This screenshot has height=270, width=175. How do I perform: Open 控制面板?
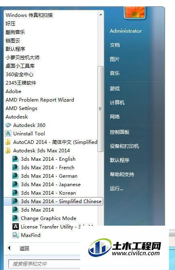point(120,132)
